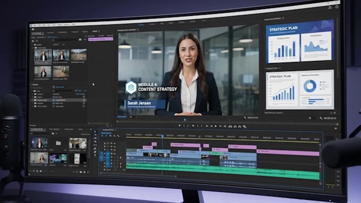Select the Track Select Forward tool

point(96,135)
